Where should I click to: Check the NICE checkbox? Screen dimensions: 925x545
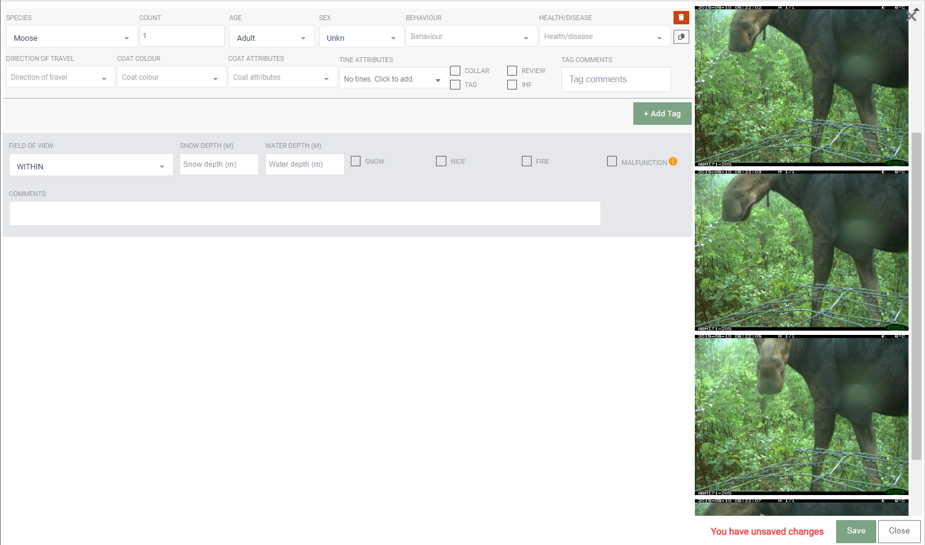pyautogui.click(x=441, y=161)
